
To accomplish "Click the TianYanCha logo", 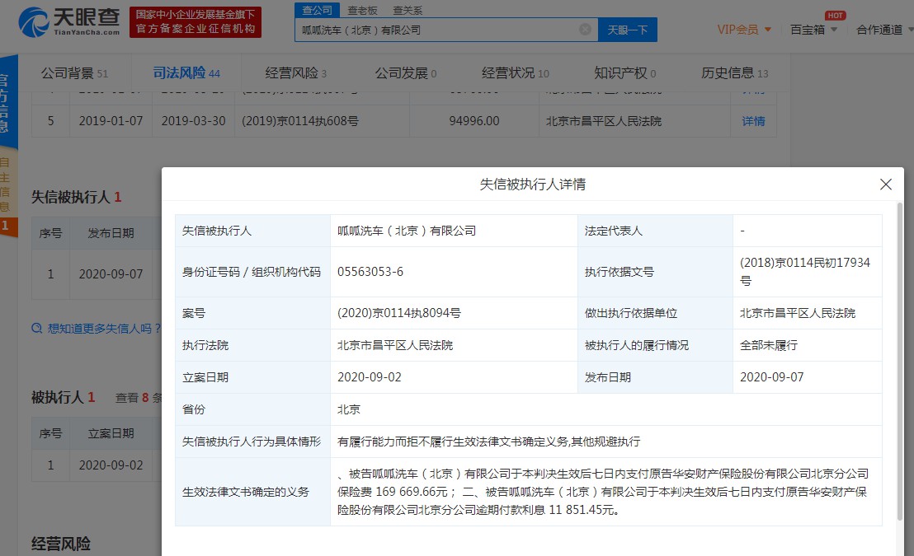I will (x=68, y=22).
